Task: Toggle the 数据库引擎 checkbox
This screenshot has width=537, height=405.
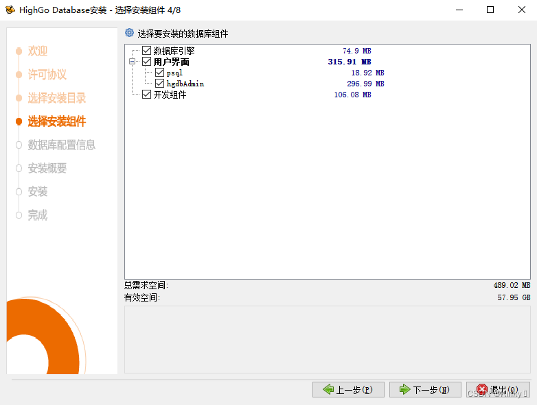Action: [146, 51]
